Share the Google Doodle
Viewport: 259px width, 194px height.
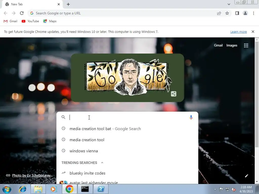174,94
